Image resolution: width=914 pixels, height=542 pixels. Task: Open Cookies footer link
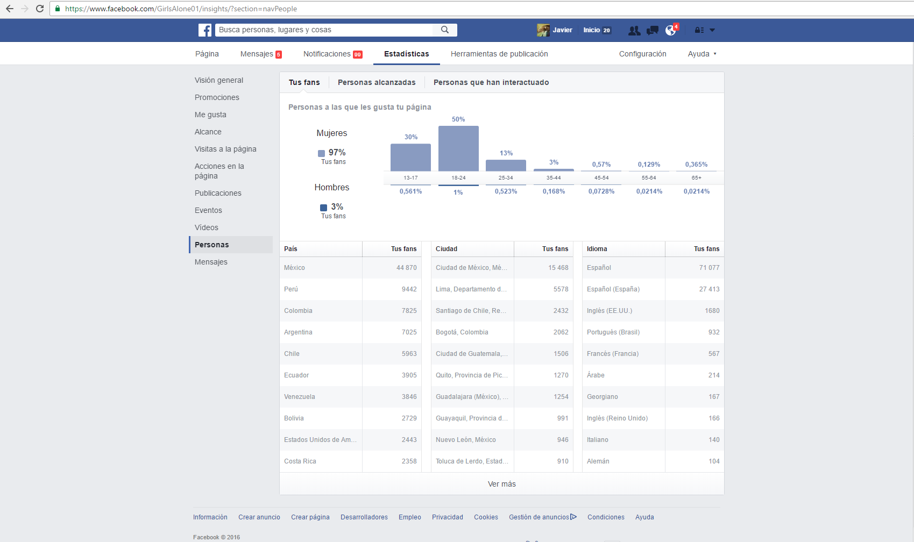(x=486, y=517)
